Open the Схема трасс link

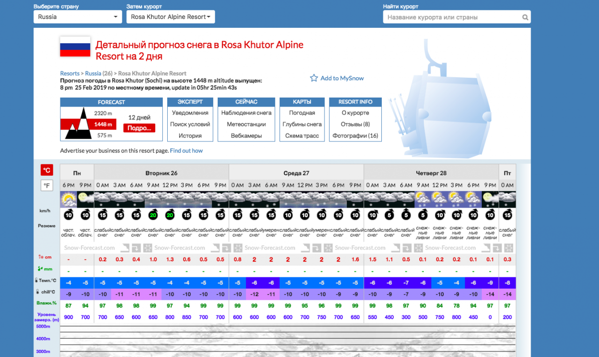[x=302, y=136]
